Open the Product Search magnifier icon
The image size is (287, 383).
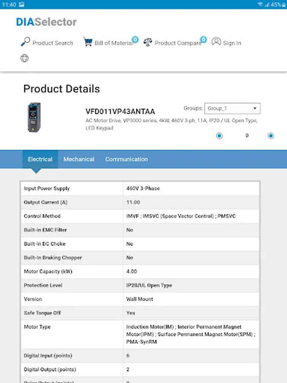click(25, 42)
